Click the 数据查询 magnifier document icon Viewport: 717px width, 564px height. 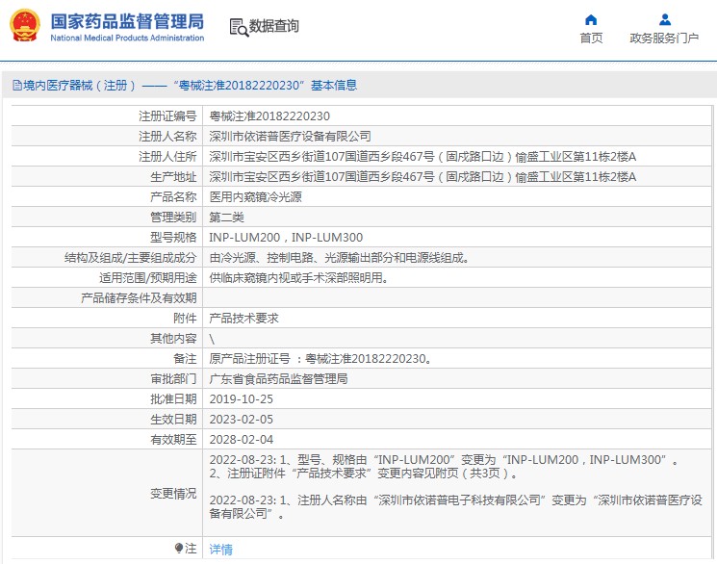pyautogui.click(x=238, y=27)
